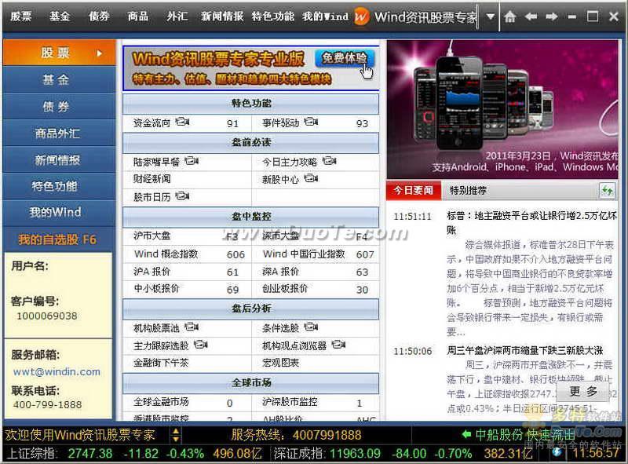628x464 pixels.
Task: Open 宏观图表 entry
Action: pyautogui.click(x=281, y=363)
